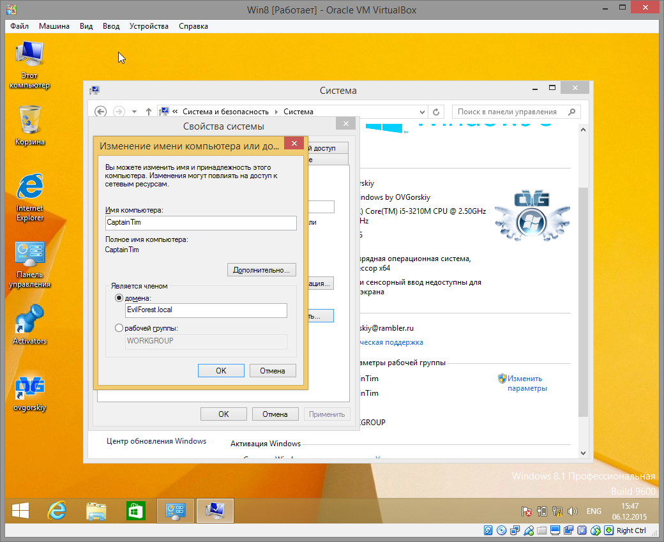Expand the address bar history dropdown
The image size is (664, 542).
pyautogui.click(x=422, y=112)
